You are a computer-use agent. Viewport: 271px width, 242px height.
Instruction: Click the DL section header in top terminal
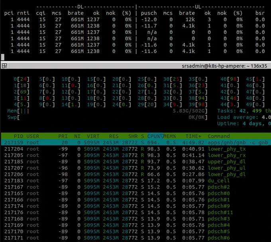pyautogui.click(x=81, y=7)
